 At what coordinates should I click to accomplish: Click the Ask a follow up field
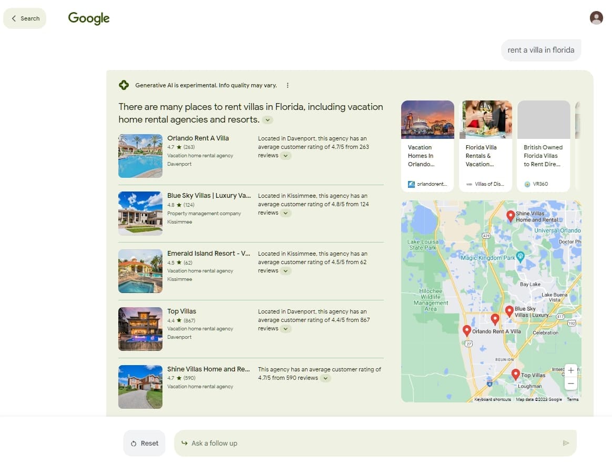[375, 443]
